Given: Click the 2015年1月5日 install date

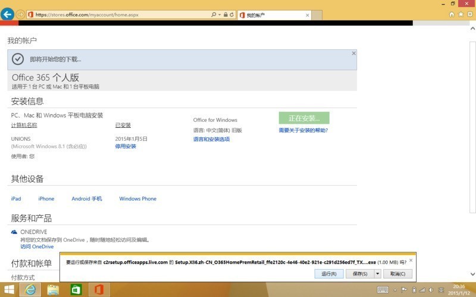Looking at the screenshot, I should coord(131,139).
